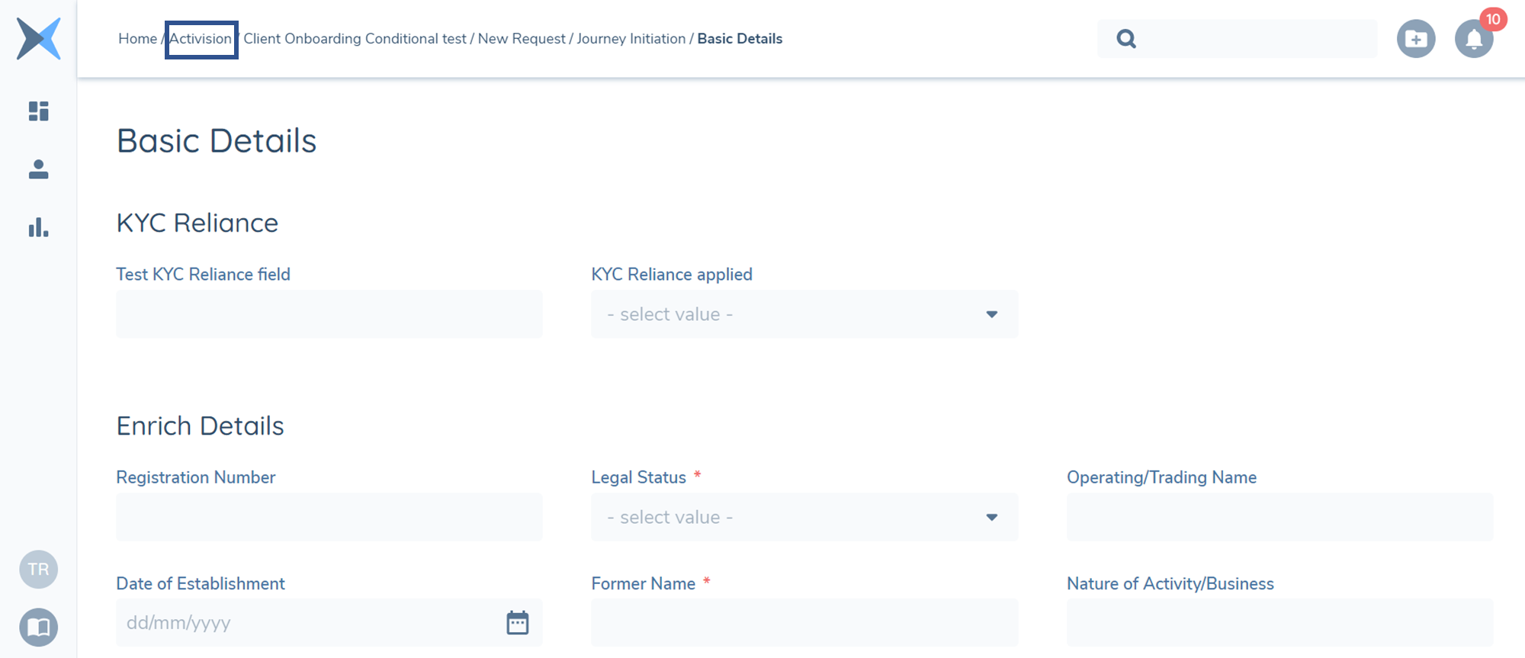Open the user profile sidebar icon
This screenshot has width=1525, height=658.
[38, 169]
